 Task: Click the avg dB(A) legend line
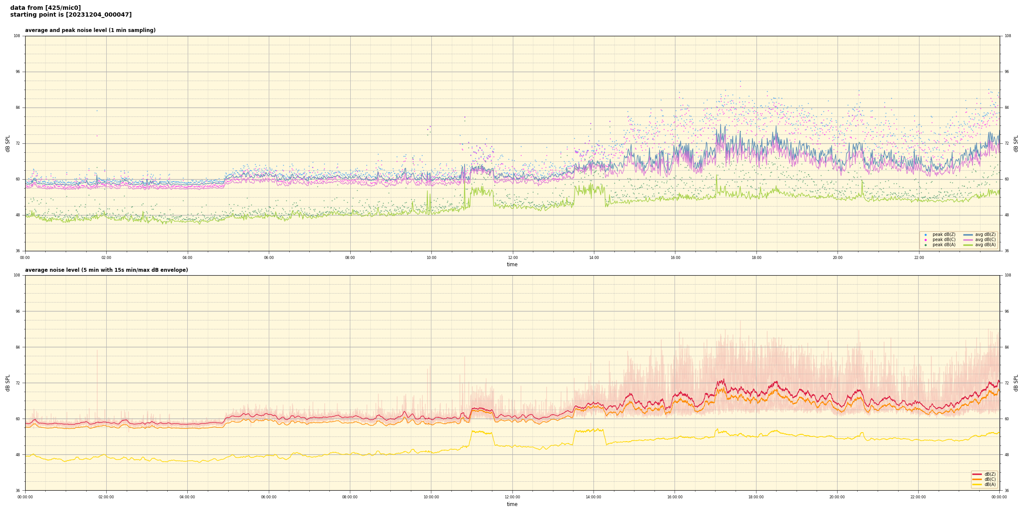968,245
